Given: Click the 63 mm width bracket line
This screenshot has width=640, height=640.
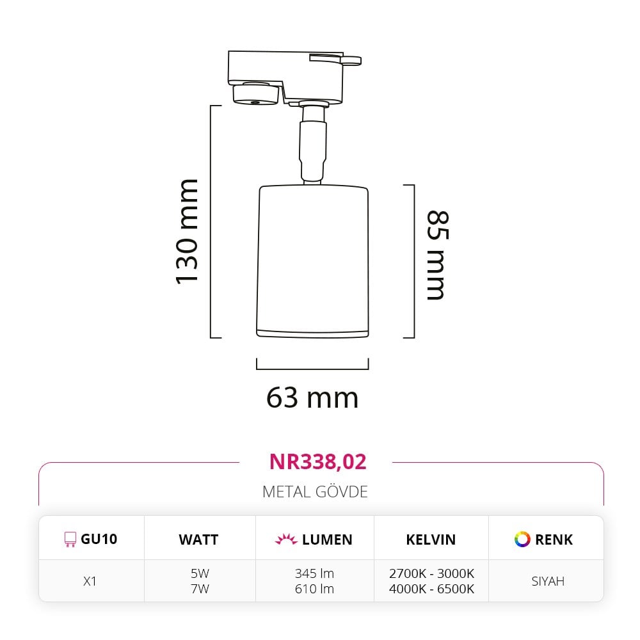Looking at the screenshot, I should tap(313, 364).
